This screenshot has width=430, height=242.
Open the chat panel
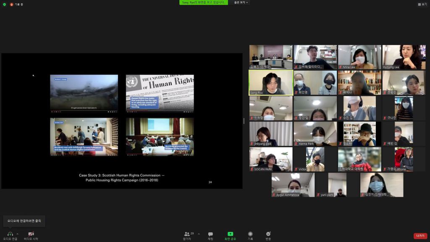point(210,234)
